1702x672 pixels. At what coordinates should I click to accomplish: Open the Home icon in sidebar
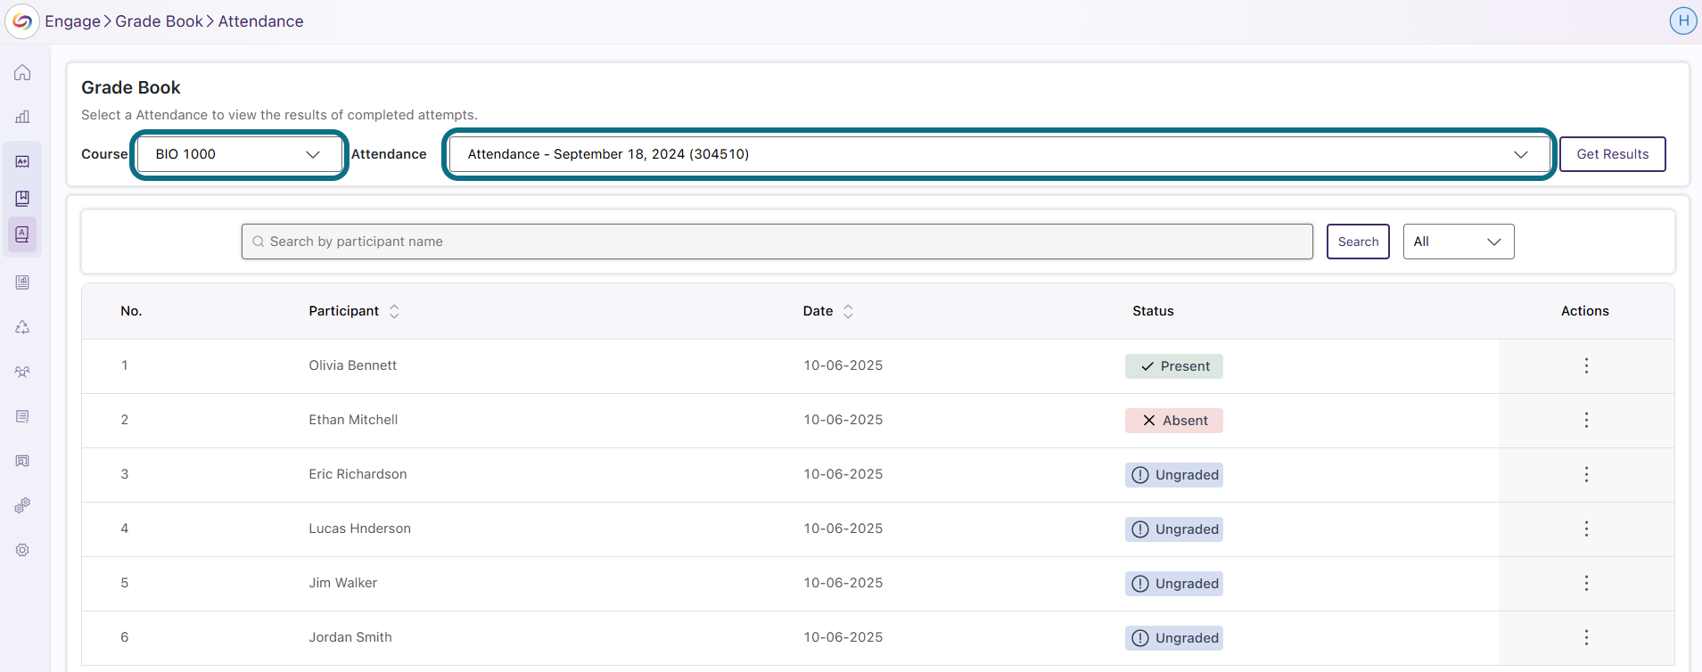tap(22, 72)
